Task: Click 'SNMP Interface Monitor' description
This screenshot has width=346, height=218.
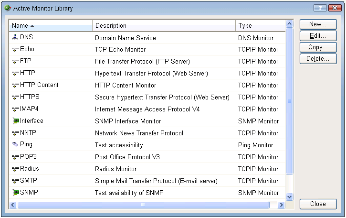Action: [128, 121]
